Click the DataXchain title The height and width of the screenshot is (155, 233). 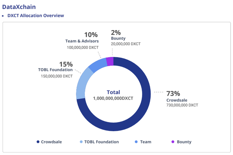click(x=19, y=7)
